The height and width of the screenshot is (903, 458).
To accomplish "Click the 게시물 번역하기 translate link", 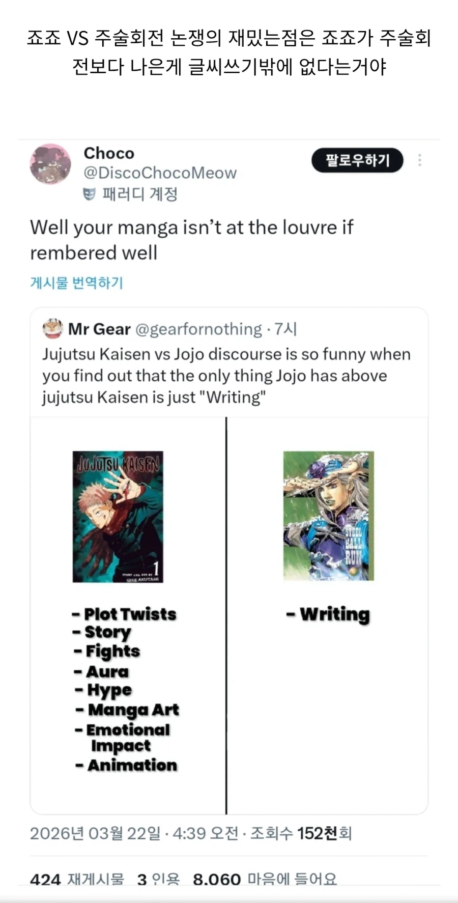I will pos(77,283).
